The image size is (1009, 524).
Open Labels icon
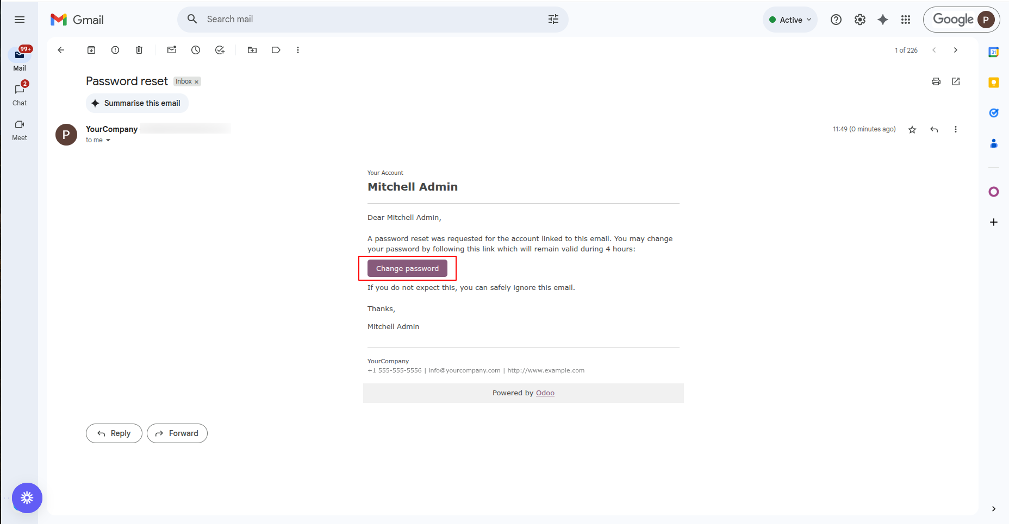tap(276, 50)
